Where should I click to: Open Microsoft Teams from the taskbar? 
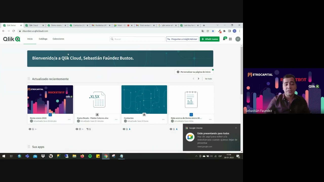(27, 156)
